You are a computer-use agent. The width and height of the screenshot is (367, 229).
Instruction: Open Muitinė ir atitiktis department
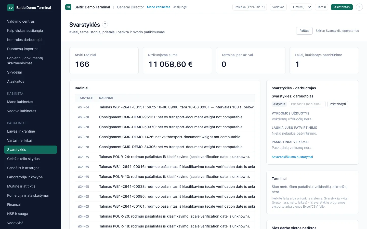(x=31, y=186)
